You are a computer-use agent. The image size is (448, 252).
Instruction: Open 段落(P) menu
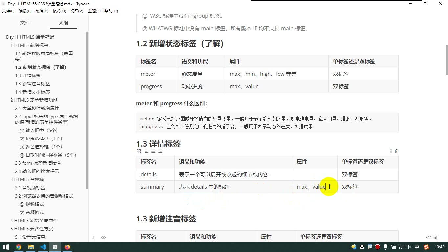click(42, 11)
